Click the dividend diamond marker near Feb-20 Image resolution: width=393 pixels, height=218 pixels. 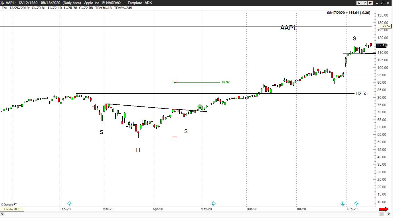tap(70, 203)
